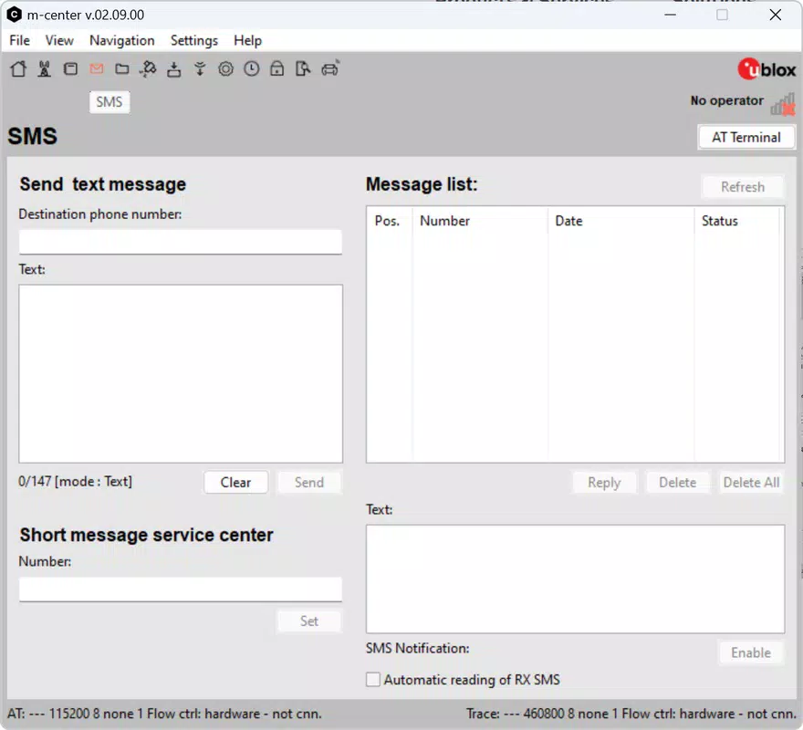Click the Send button

click(308, 483)
